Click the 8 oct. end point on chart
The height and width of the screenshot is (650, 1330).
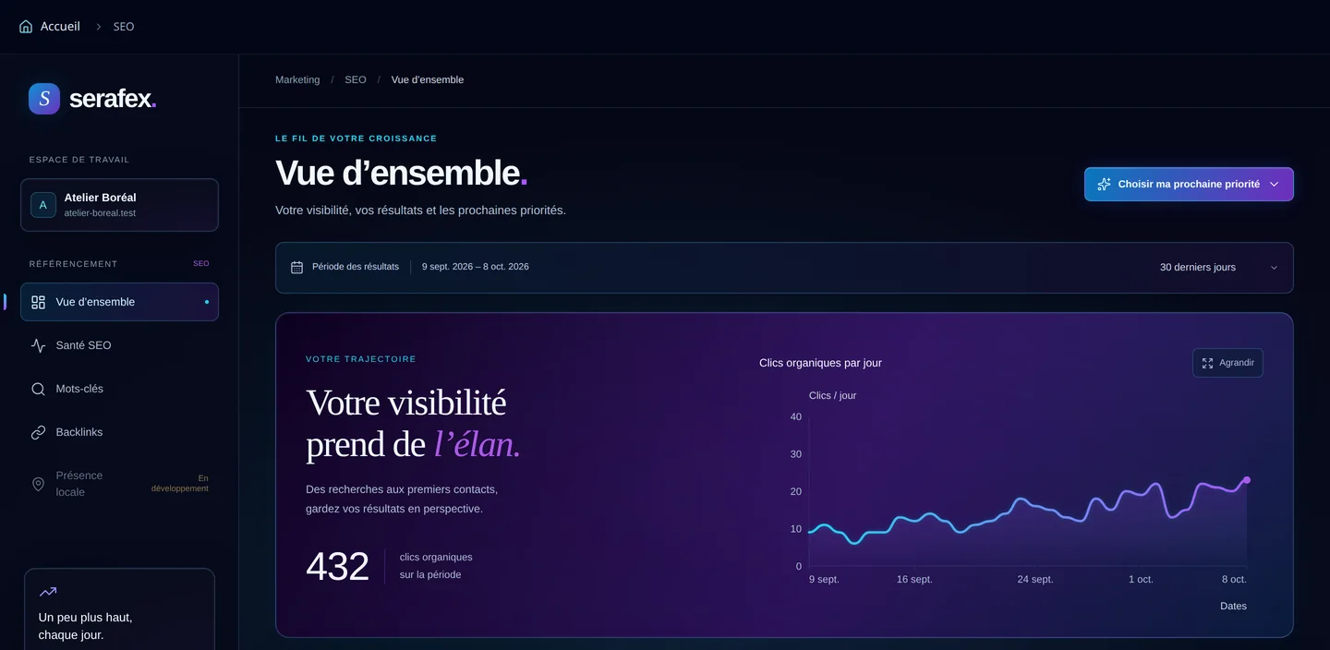[1247, 480]
